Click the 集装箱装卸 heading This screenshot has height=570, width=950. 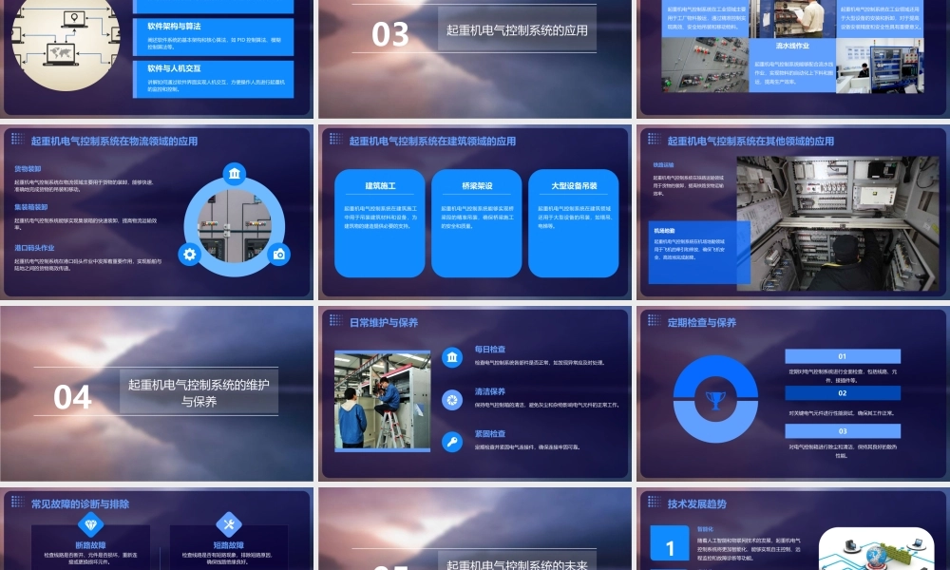pos(31,207)
